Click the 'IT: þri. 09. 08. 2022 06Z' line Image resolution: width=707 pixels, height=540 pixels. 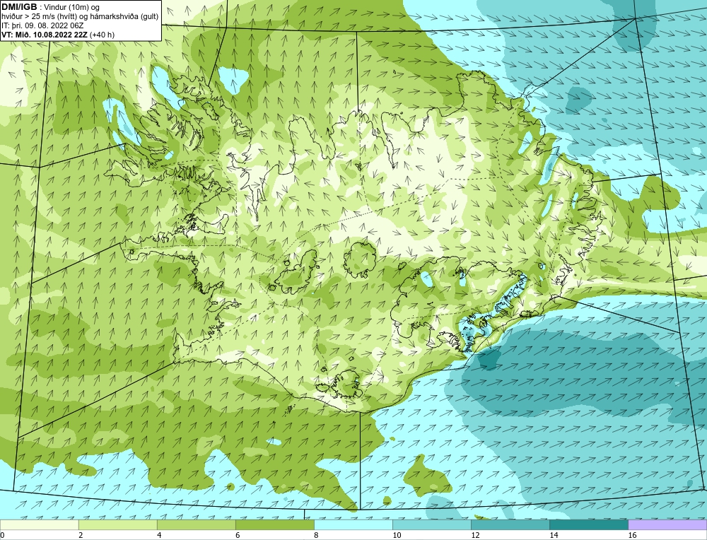pos(42,25)
